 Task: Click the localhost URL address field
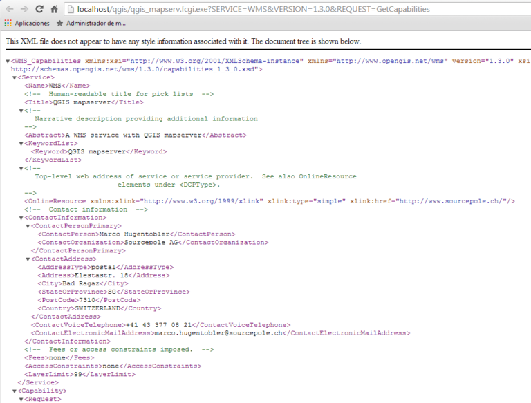click(277, 10)
